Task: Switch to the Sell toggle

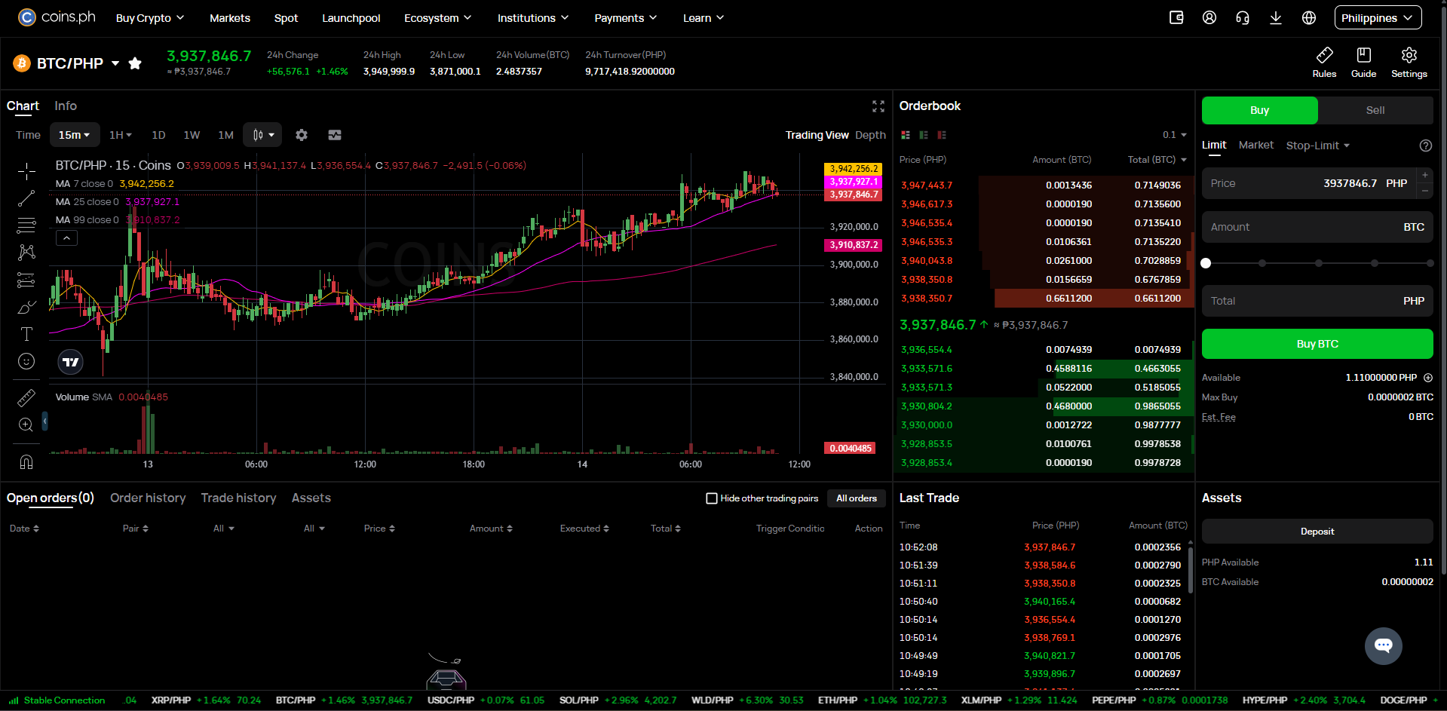Action: (x=1375, y=110)
